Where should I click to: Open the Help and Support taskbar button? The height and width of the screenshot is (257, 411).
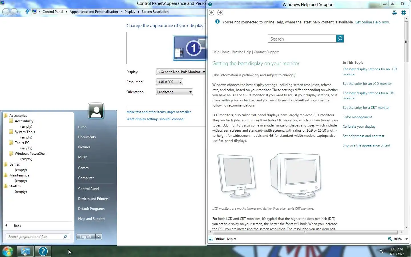[x=43, y=251]
